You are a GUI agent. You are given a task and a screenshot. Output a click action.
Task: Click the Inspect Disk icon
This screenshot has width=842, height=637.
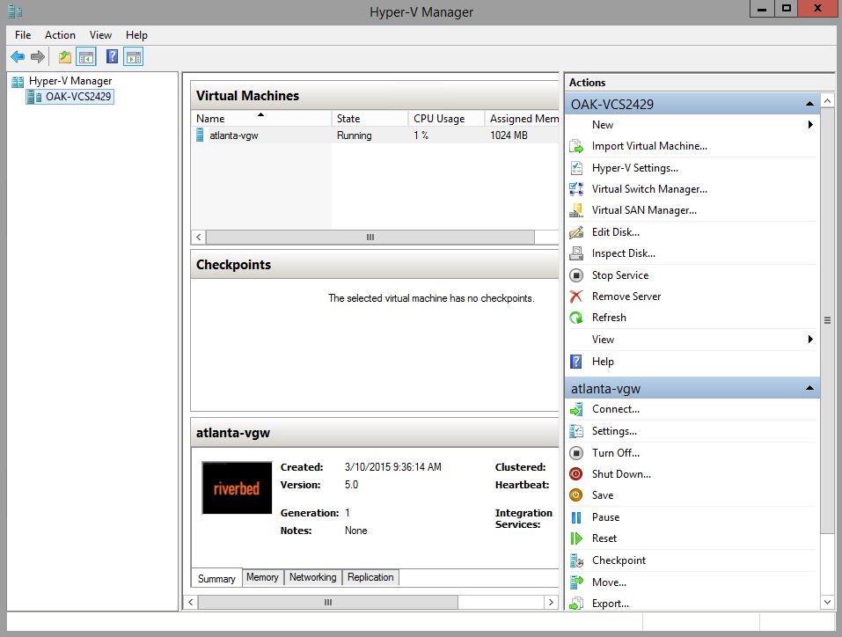(x=576, y=253)
